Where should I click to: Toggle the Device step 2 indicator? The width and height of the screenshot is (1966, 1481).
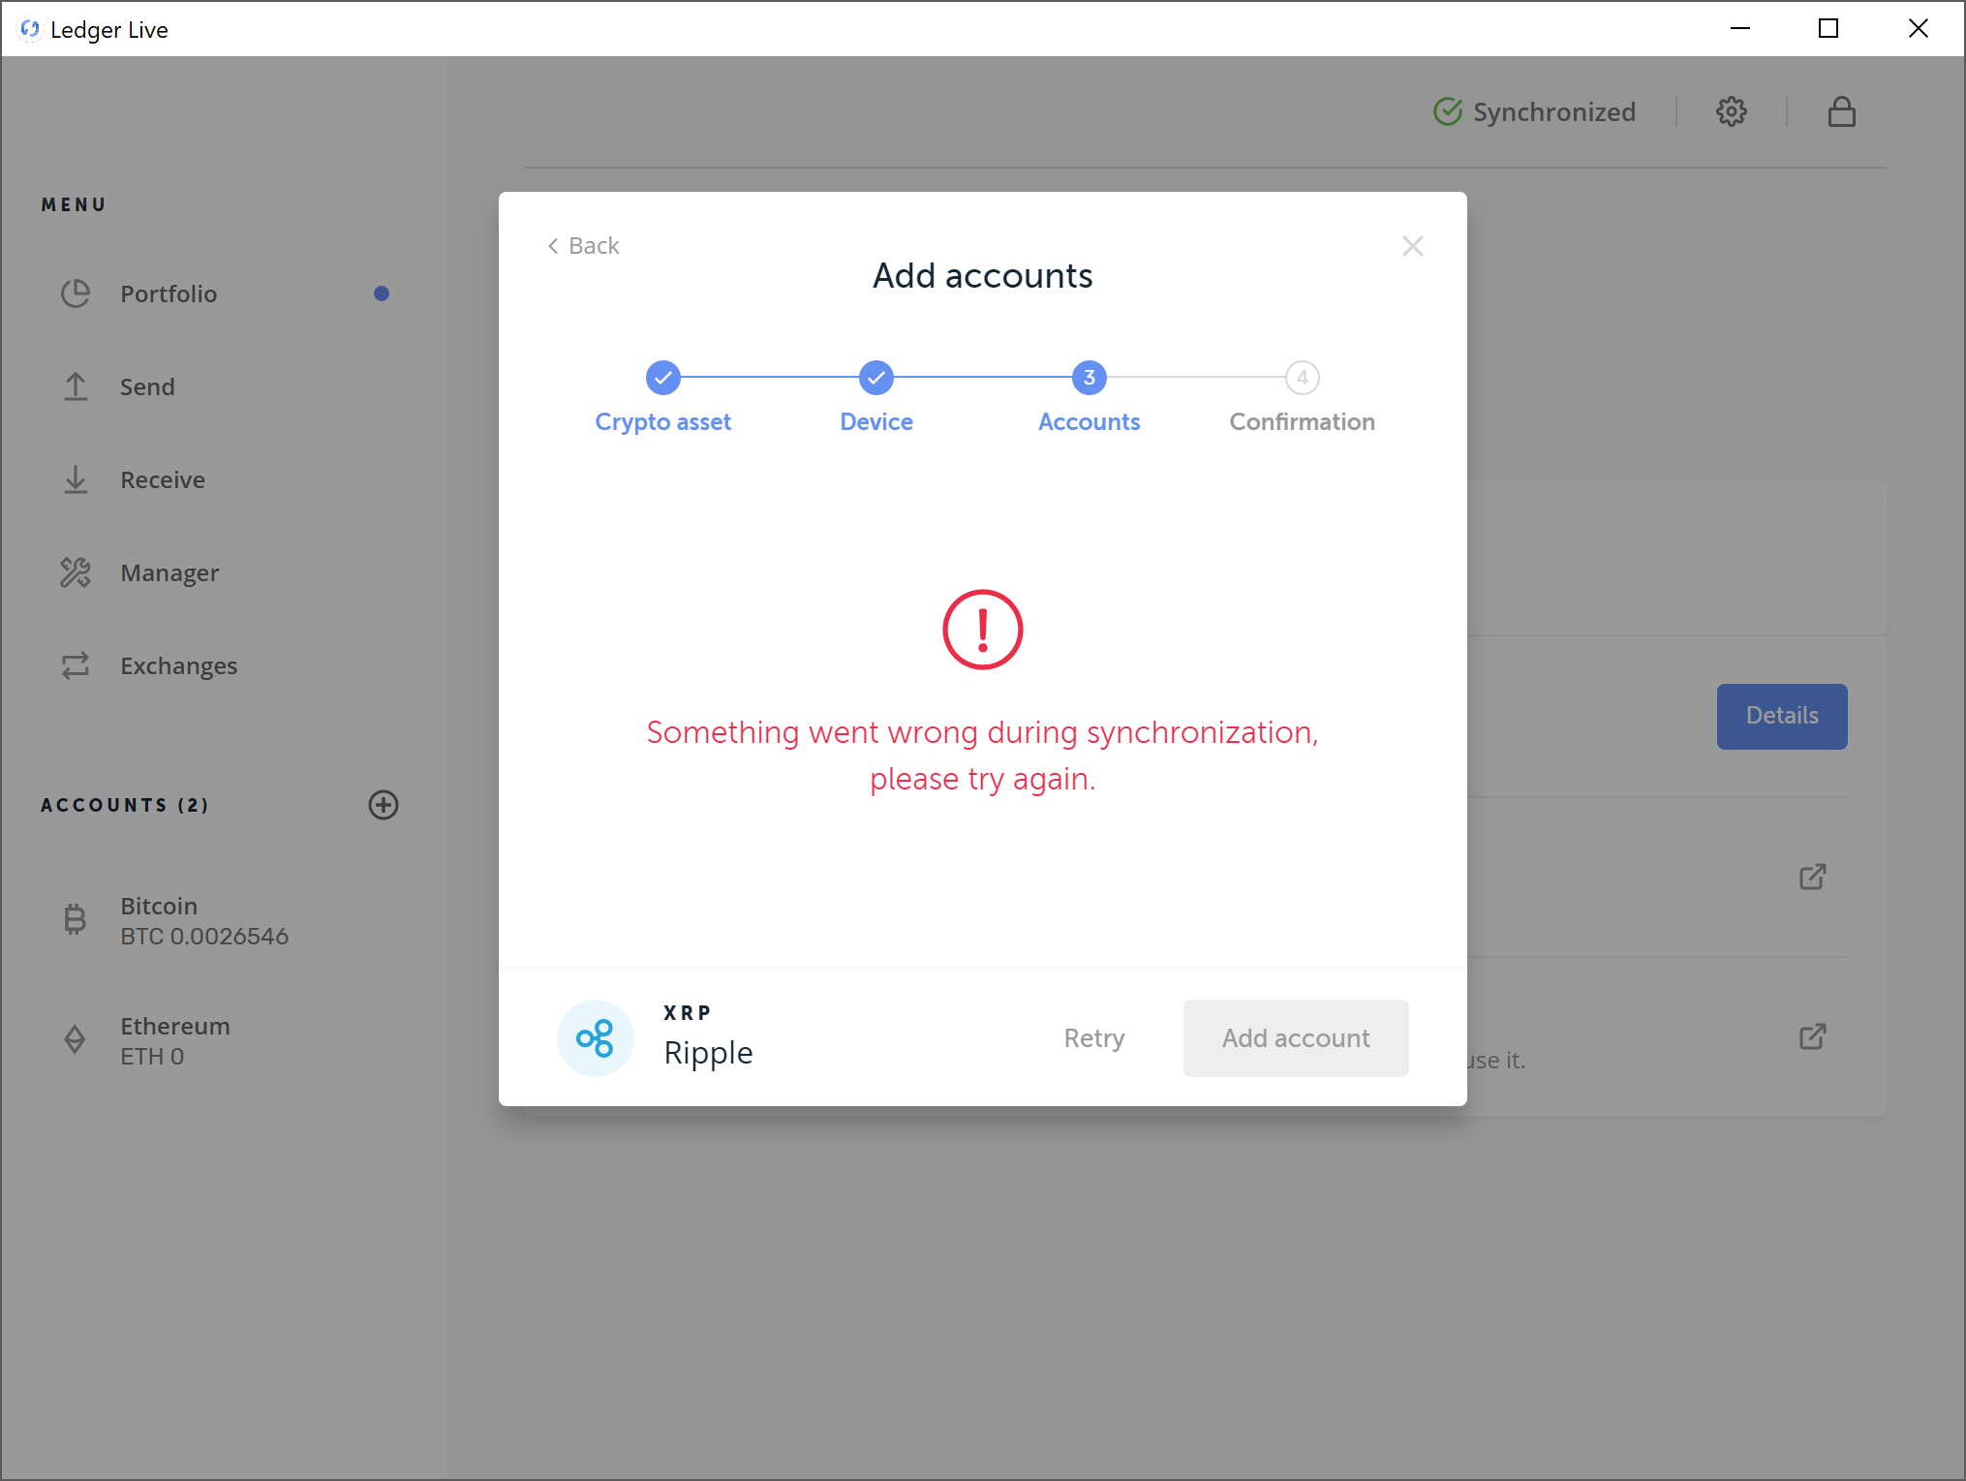coord(875,377)
